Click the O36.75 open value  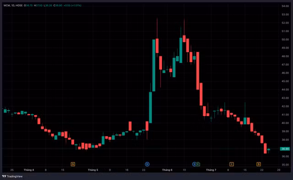click(x=28, y=5)
